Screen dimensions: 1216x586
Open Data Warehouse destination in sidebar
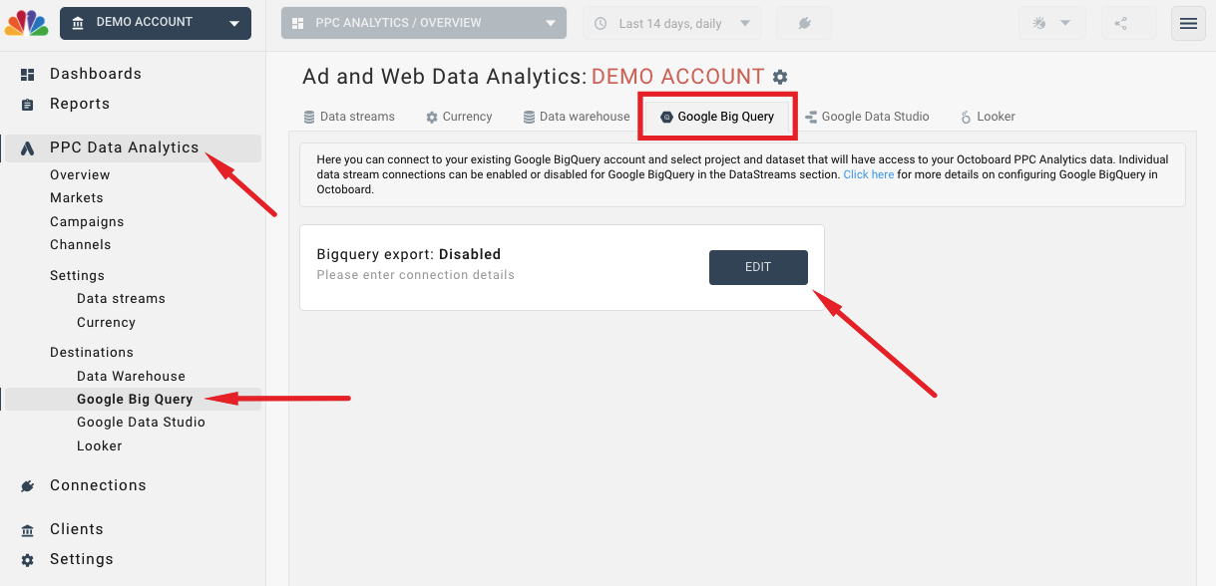point(131,376)
